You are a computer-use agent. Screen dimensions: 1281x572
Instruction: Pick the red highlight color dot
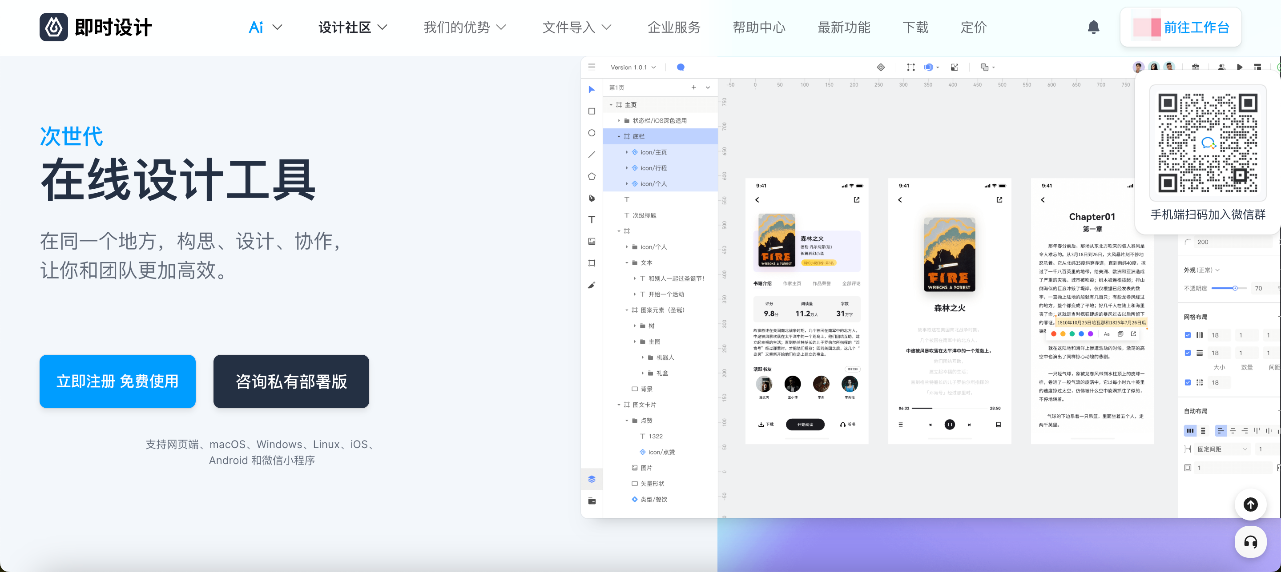coord(1053,334)
